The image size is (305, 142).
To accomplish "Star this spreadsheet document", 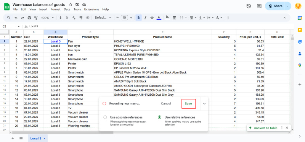I will [71, 4].
